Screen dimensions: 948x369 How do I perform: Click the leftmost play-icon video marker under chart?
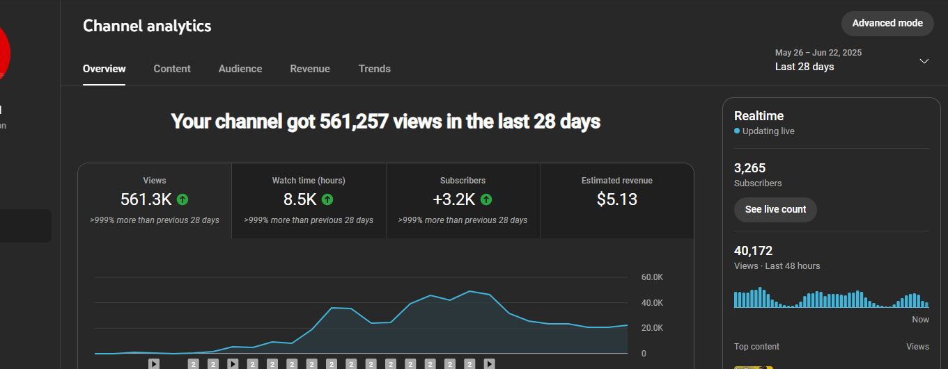(154, 363)
